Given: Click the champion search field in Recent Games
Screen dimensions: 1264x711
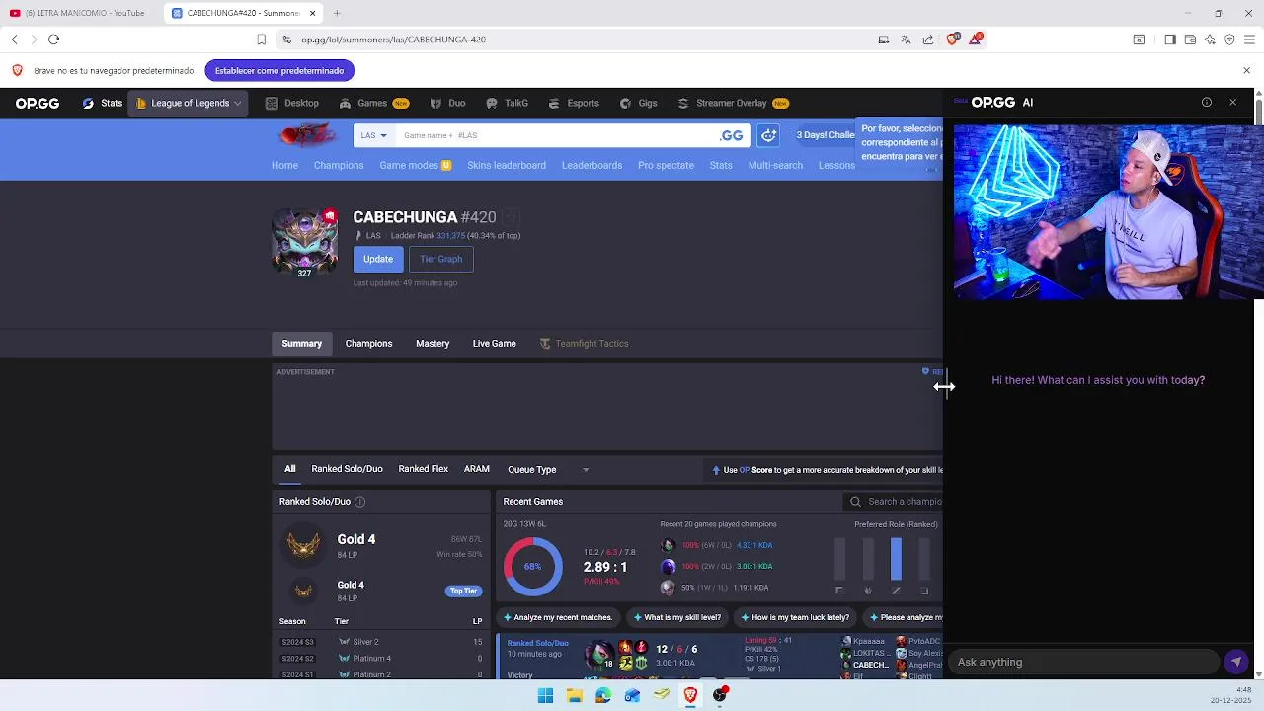Looking at the screenshot, I should click(894, 502).
